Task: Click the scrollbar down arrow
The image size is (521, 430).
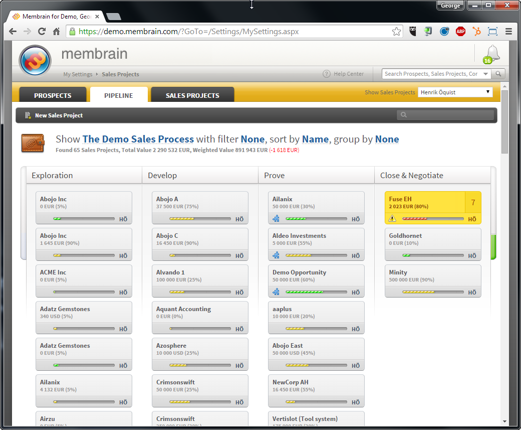Action: pos(505,421)
